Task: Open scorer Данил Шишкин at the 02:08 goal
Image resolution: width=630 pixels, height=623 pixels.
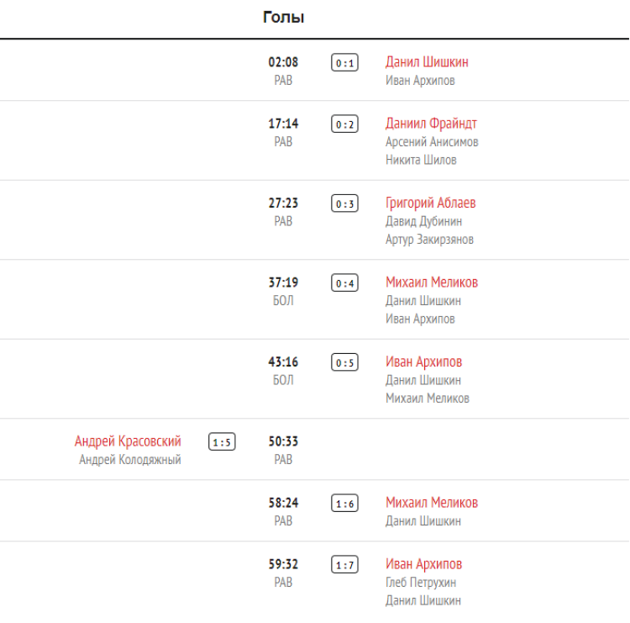Action: click(427, 62)
